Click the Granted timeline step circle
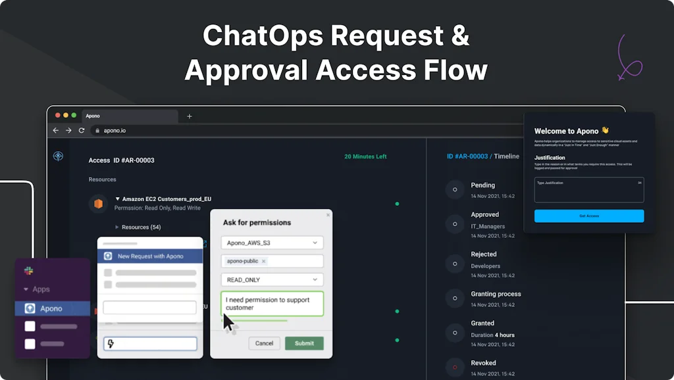Image resolution: width=674 pixels, height=380 pixels. (455, 333)
